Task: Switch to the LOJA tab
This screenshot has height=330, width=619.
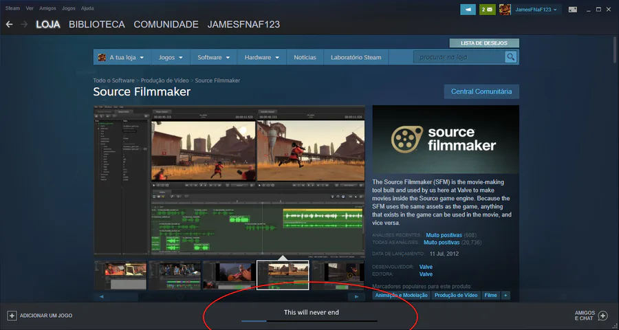Action: click(48, 25)
